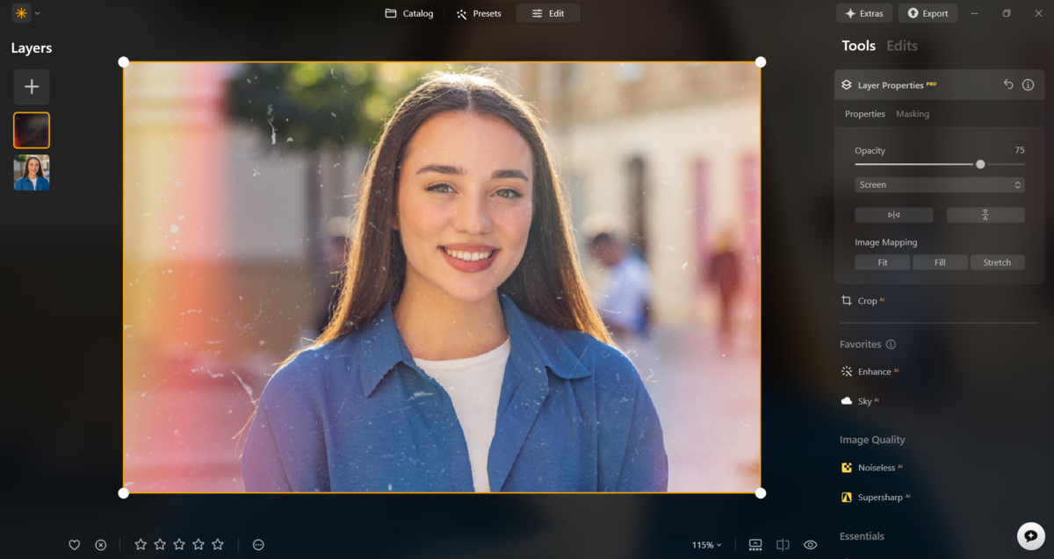
Task: Open the Sky AI tool
Action: [863, 401]
